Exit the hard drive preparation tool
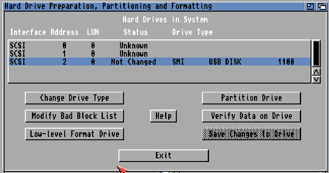 pos(163,156)
